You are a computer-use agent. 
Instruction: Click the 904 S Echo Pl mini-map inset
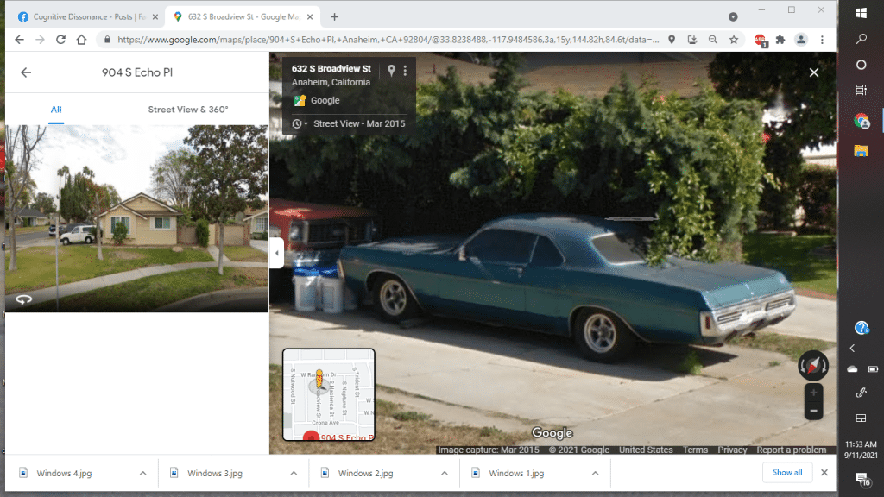[x=328, y=393]
